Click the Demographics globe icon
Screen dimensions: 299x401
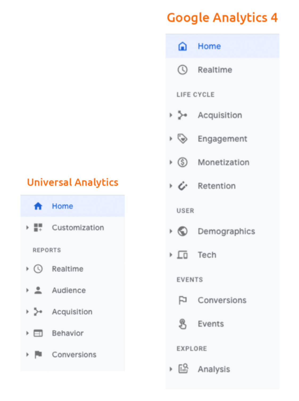182,231
